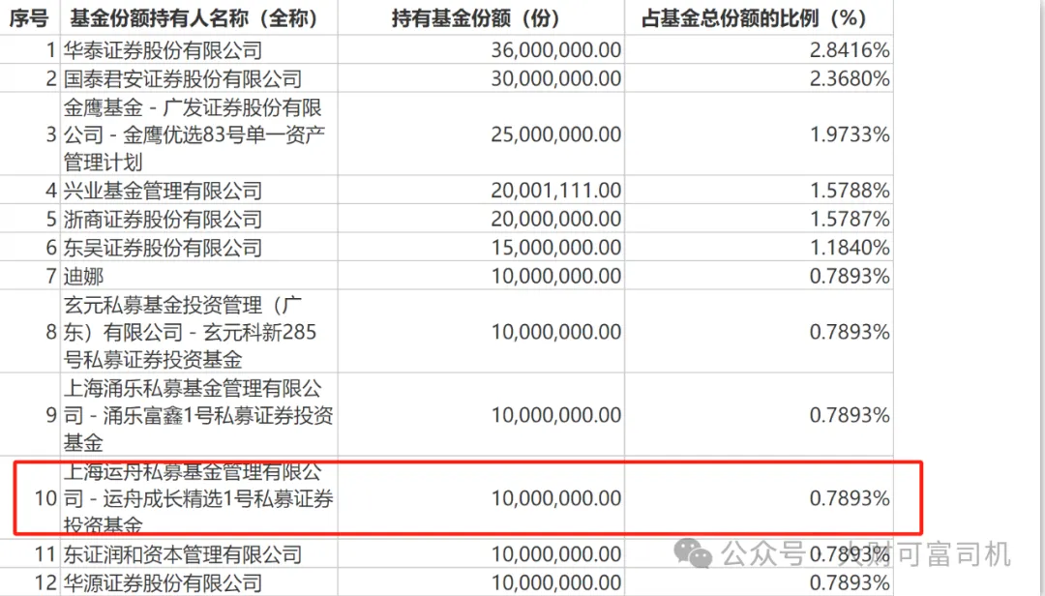
Task: Click sequence number "7" beside 迪娜
Action: point(51,276)
